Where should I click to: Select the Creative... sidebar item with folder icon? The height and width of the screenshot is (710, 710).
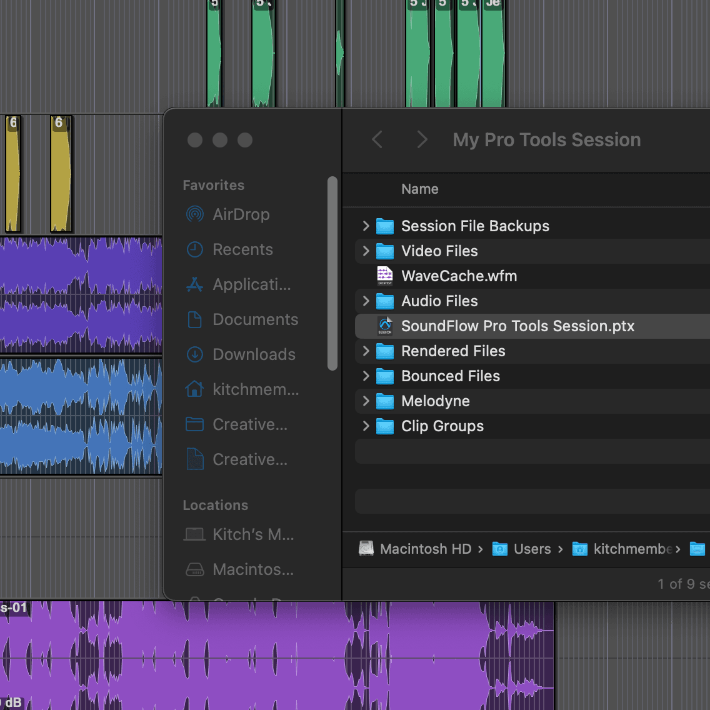(236, 424)
